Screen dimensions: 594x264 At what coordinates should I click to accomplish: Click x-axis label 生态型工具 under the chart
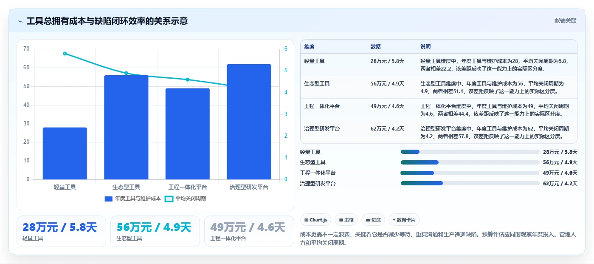click(126, 187)
